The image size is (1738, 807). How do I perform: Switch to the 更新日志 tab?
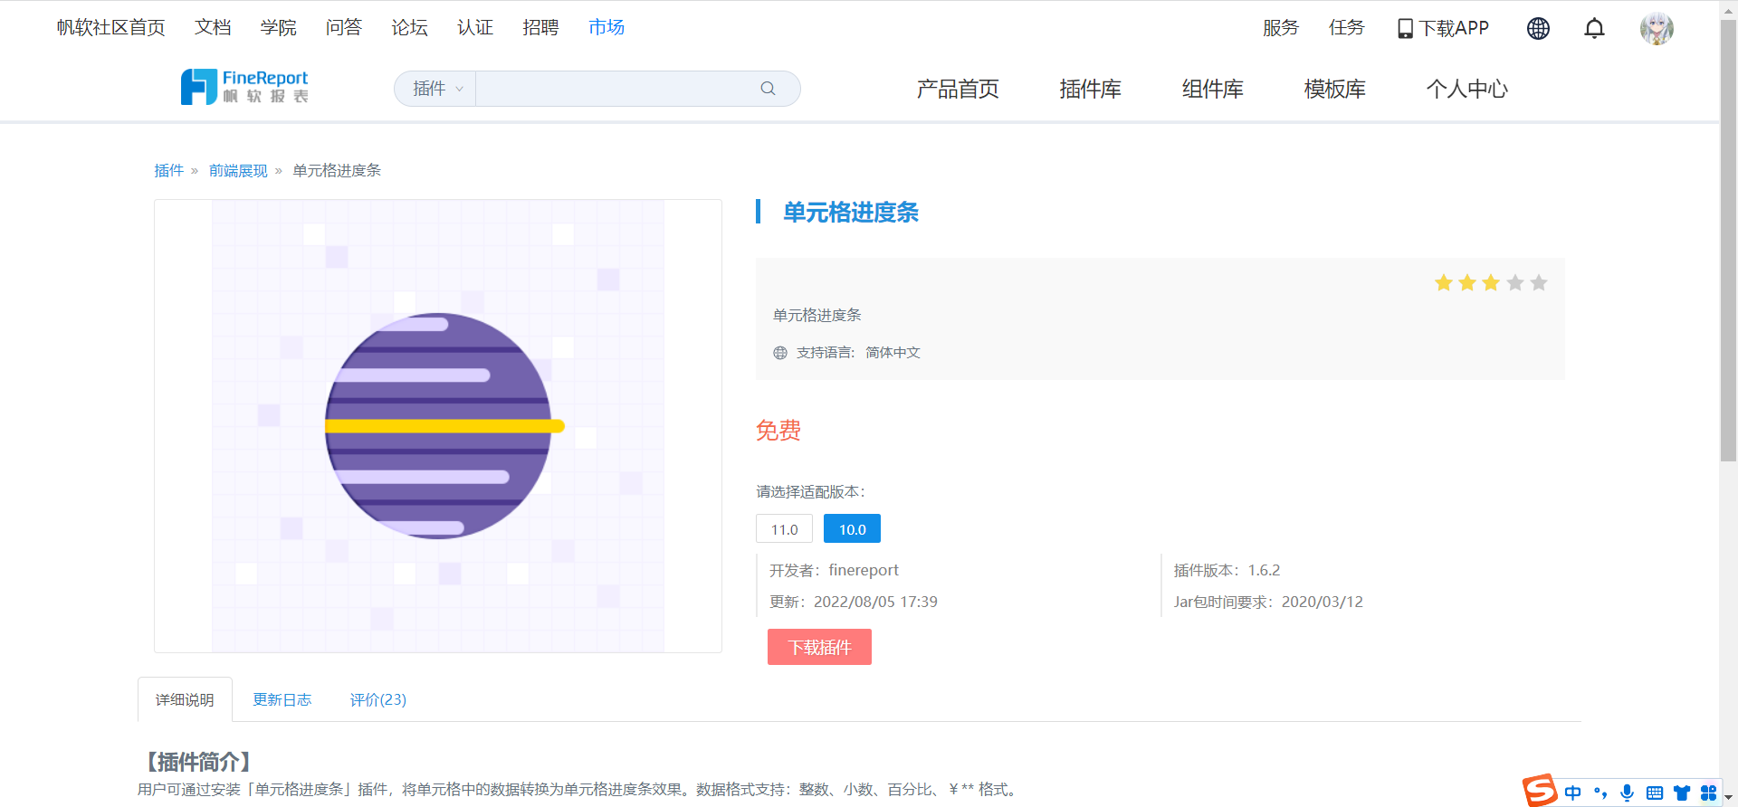282,699
